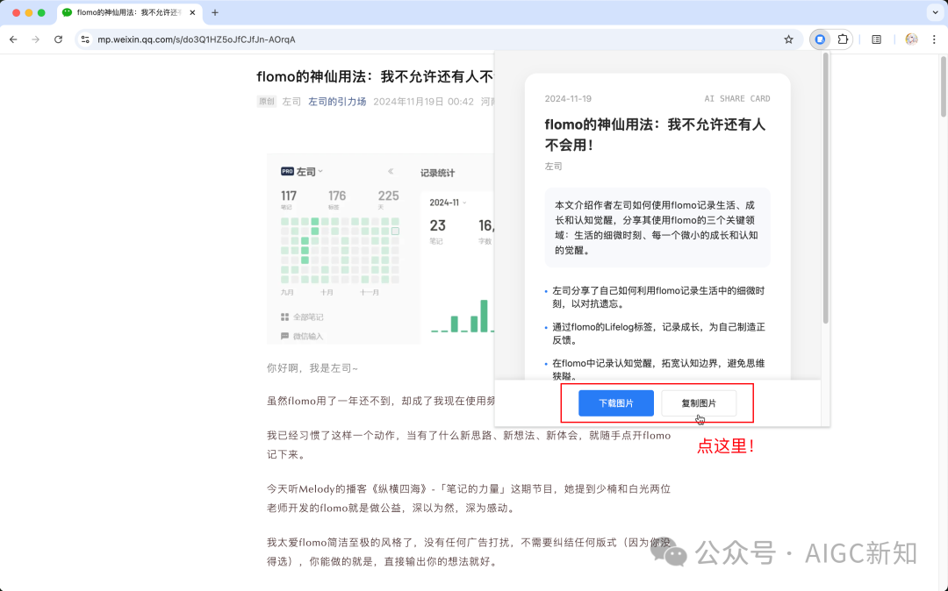Click the page's main vertical scrollbar

(x=943, y=86)
